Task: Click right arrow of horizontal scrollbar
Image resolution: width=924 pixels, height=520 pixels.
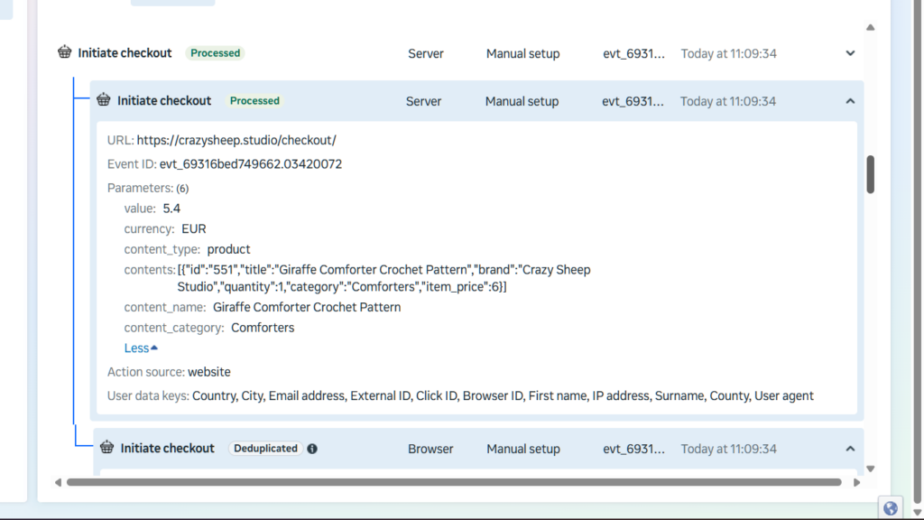Action: (x=857, y=483)
